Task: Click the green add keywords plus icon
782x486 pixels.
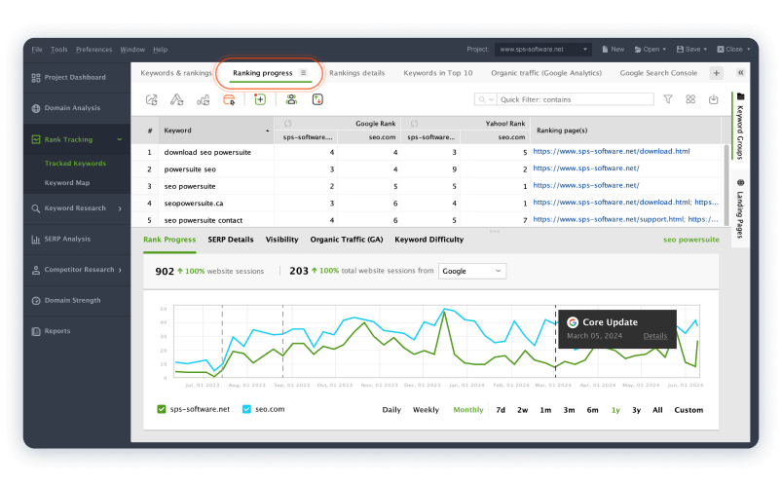Action: (260, 99)
